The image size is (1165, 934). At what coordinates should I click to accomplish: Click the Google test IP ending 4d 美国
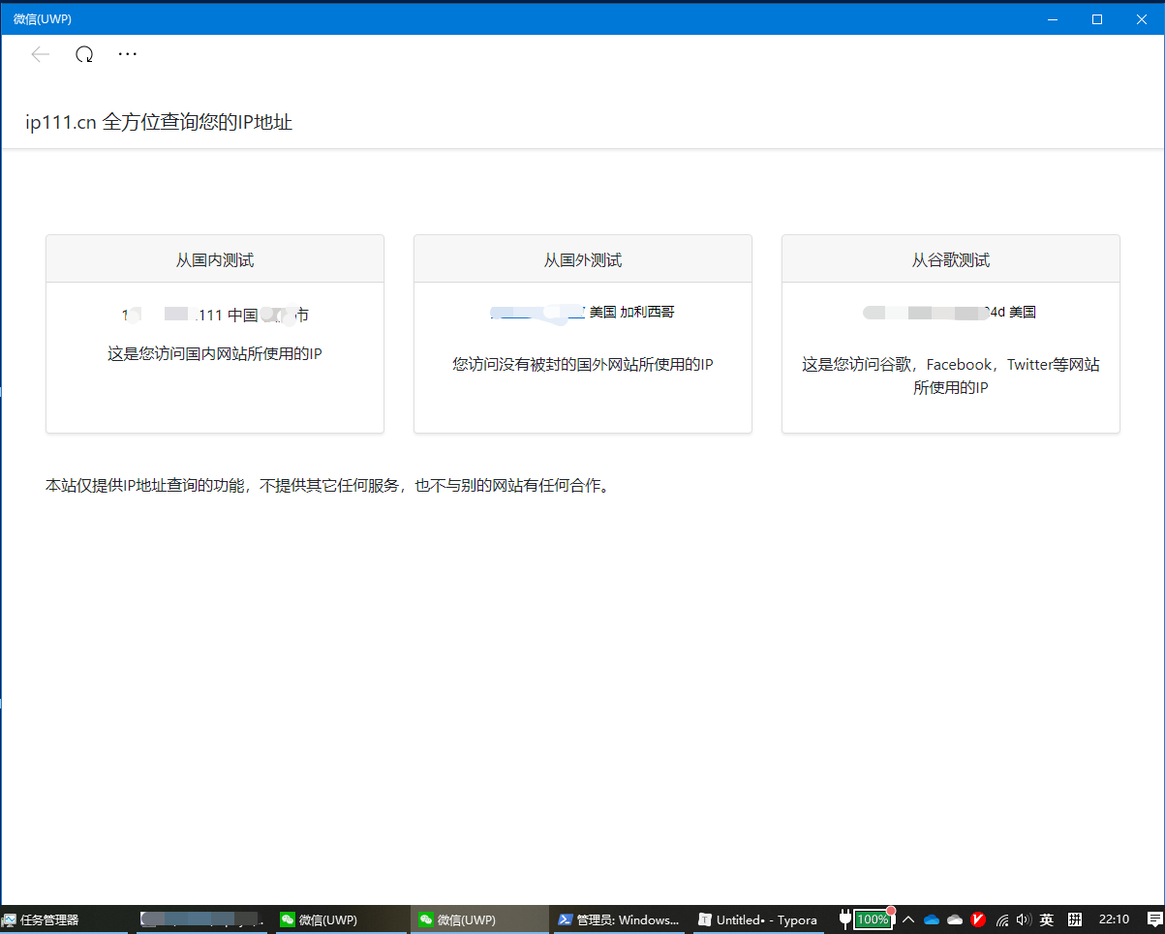pos(951,312)
